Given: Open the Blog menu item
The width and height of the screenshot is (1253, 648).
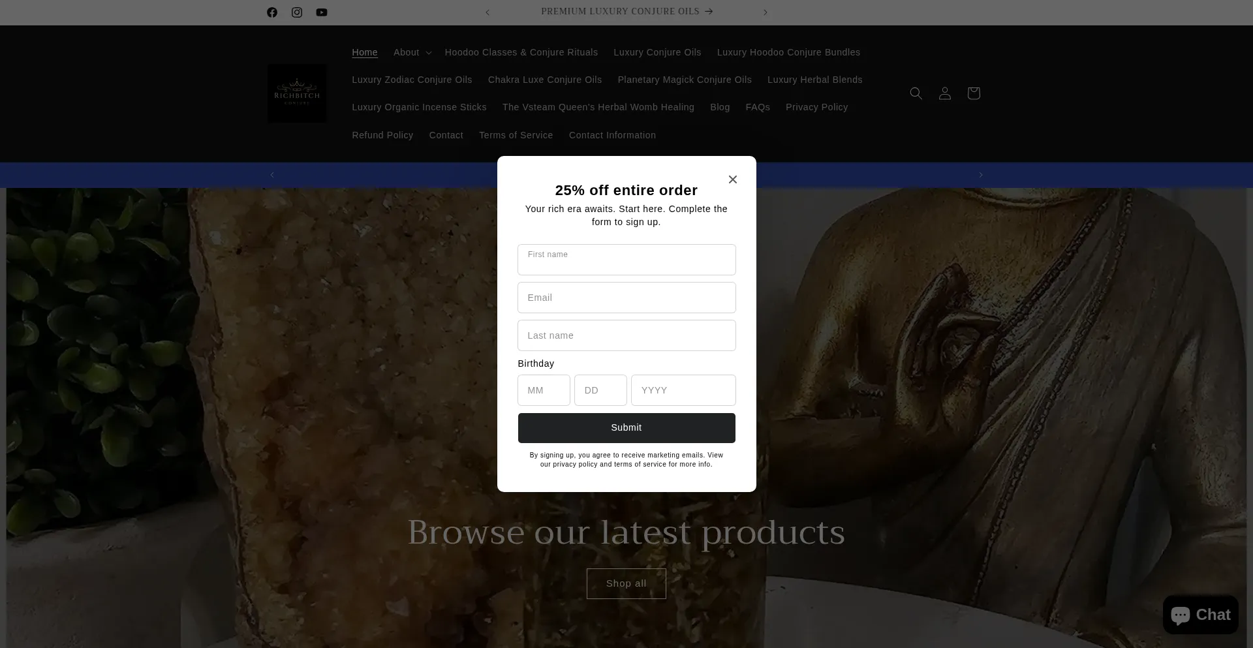Looking at the screenshot, I should click(720, 107).
